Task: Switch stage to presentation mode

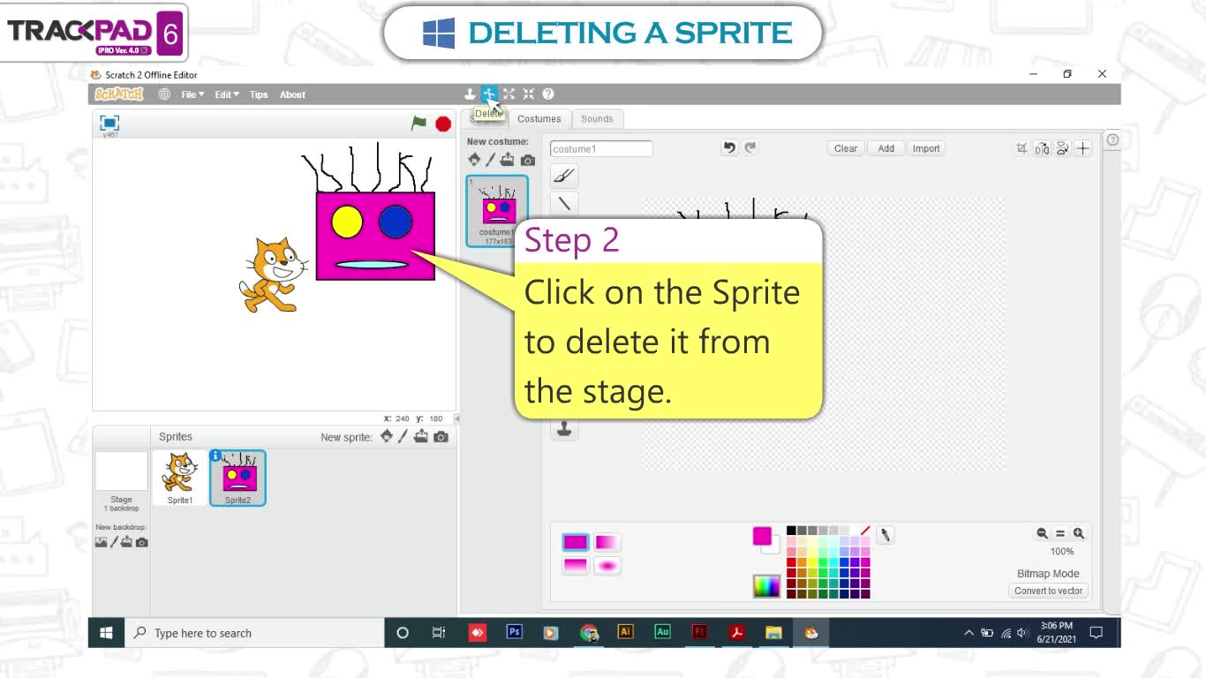Action: tap(109, 123)
